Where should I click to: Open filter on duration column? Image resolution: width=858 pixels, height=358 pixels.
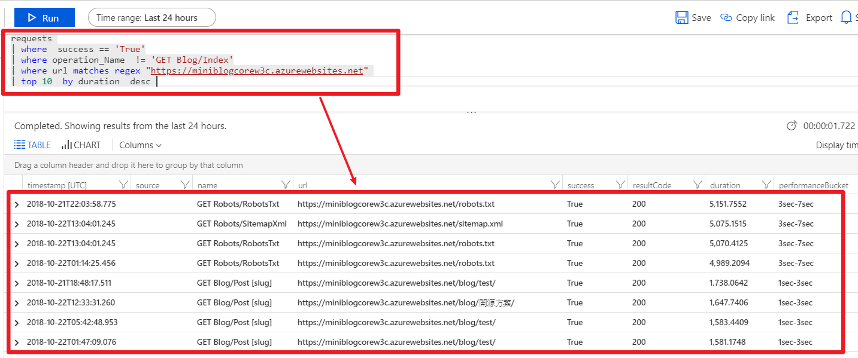[x=766, y=185]
